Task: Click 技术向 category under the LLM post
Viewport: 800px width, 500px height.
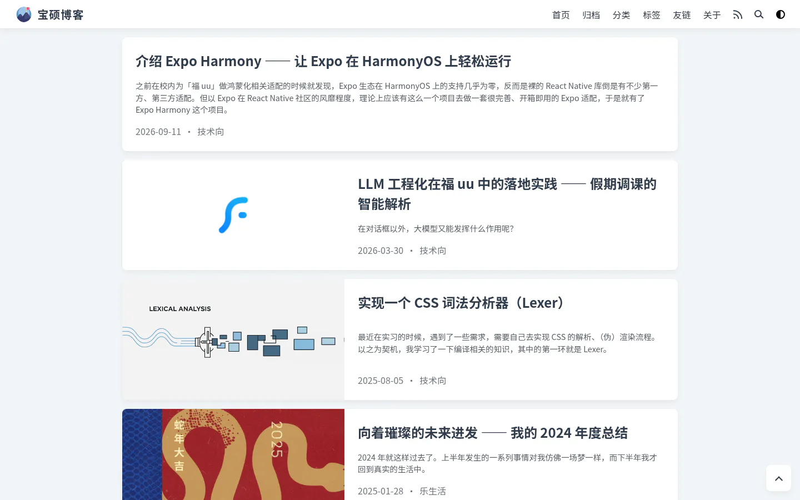Action: (x=433, y=251)
